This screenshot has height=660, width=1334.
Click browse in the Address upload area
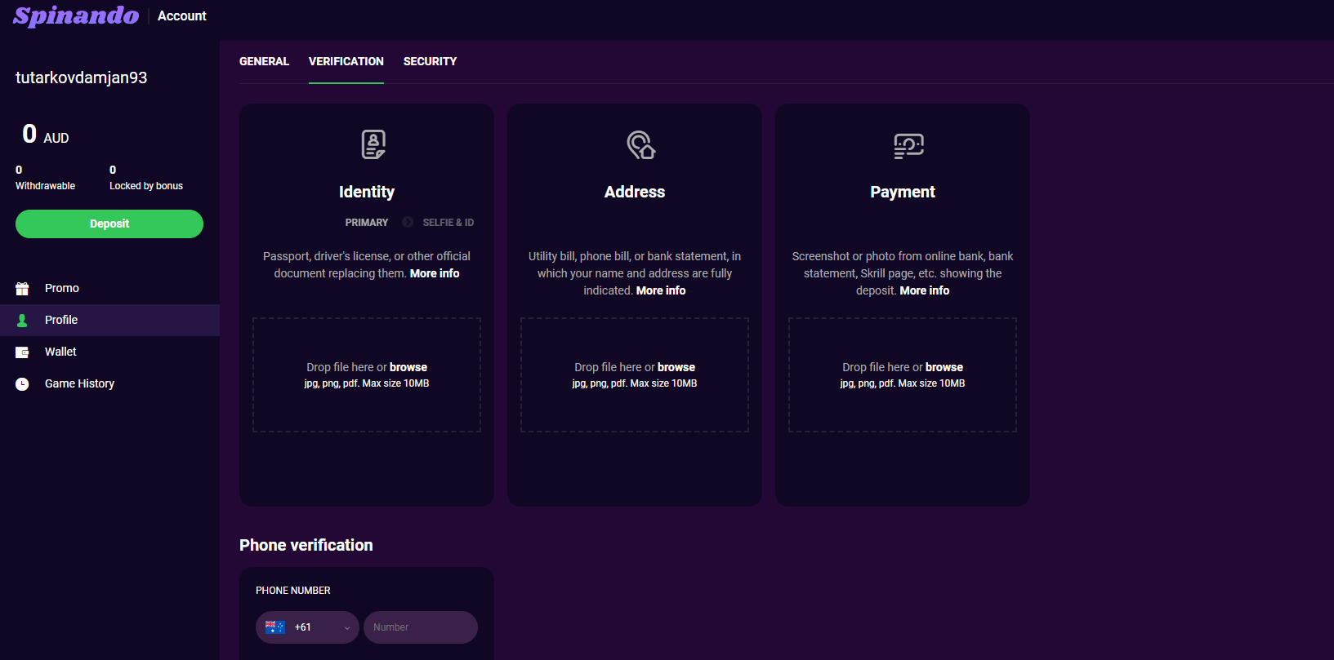676,367
